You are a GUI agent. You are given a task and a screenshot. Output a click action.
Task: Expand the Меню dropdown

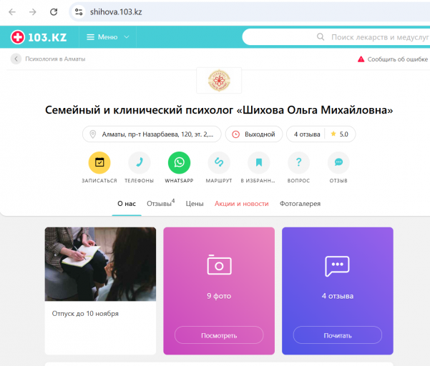(108, 37)
